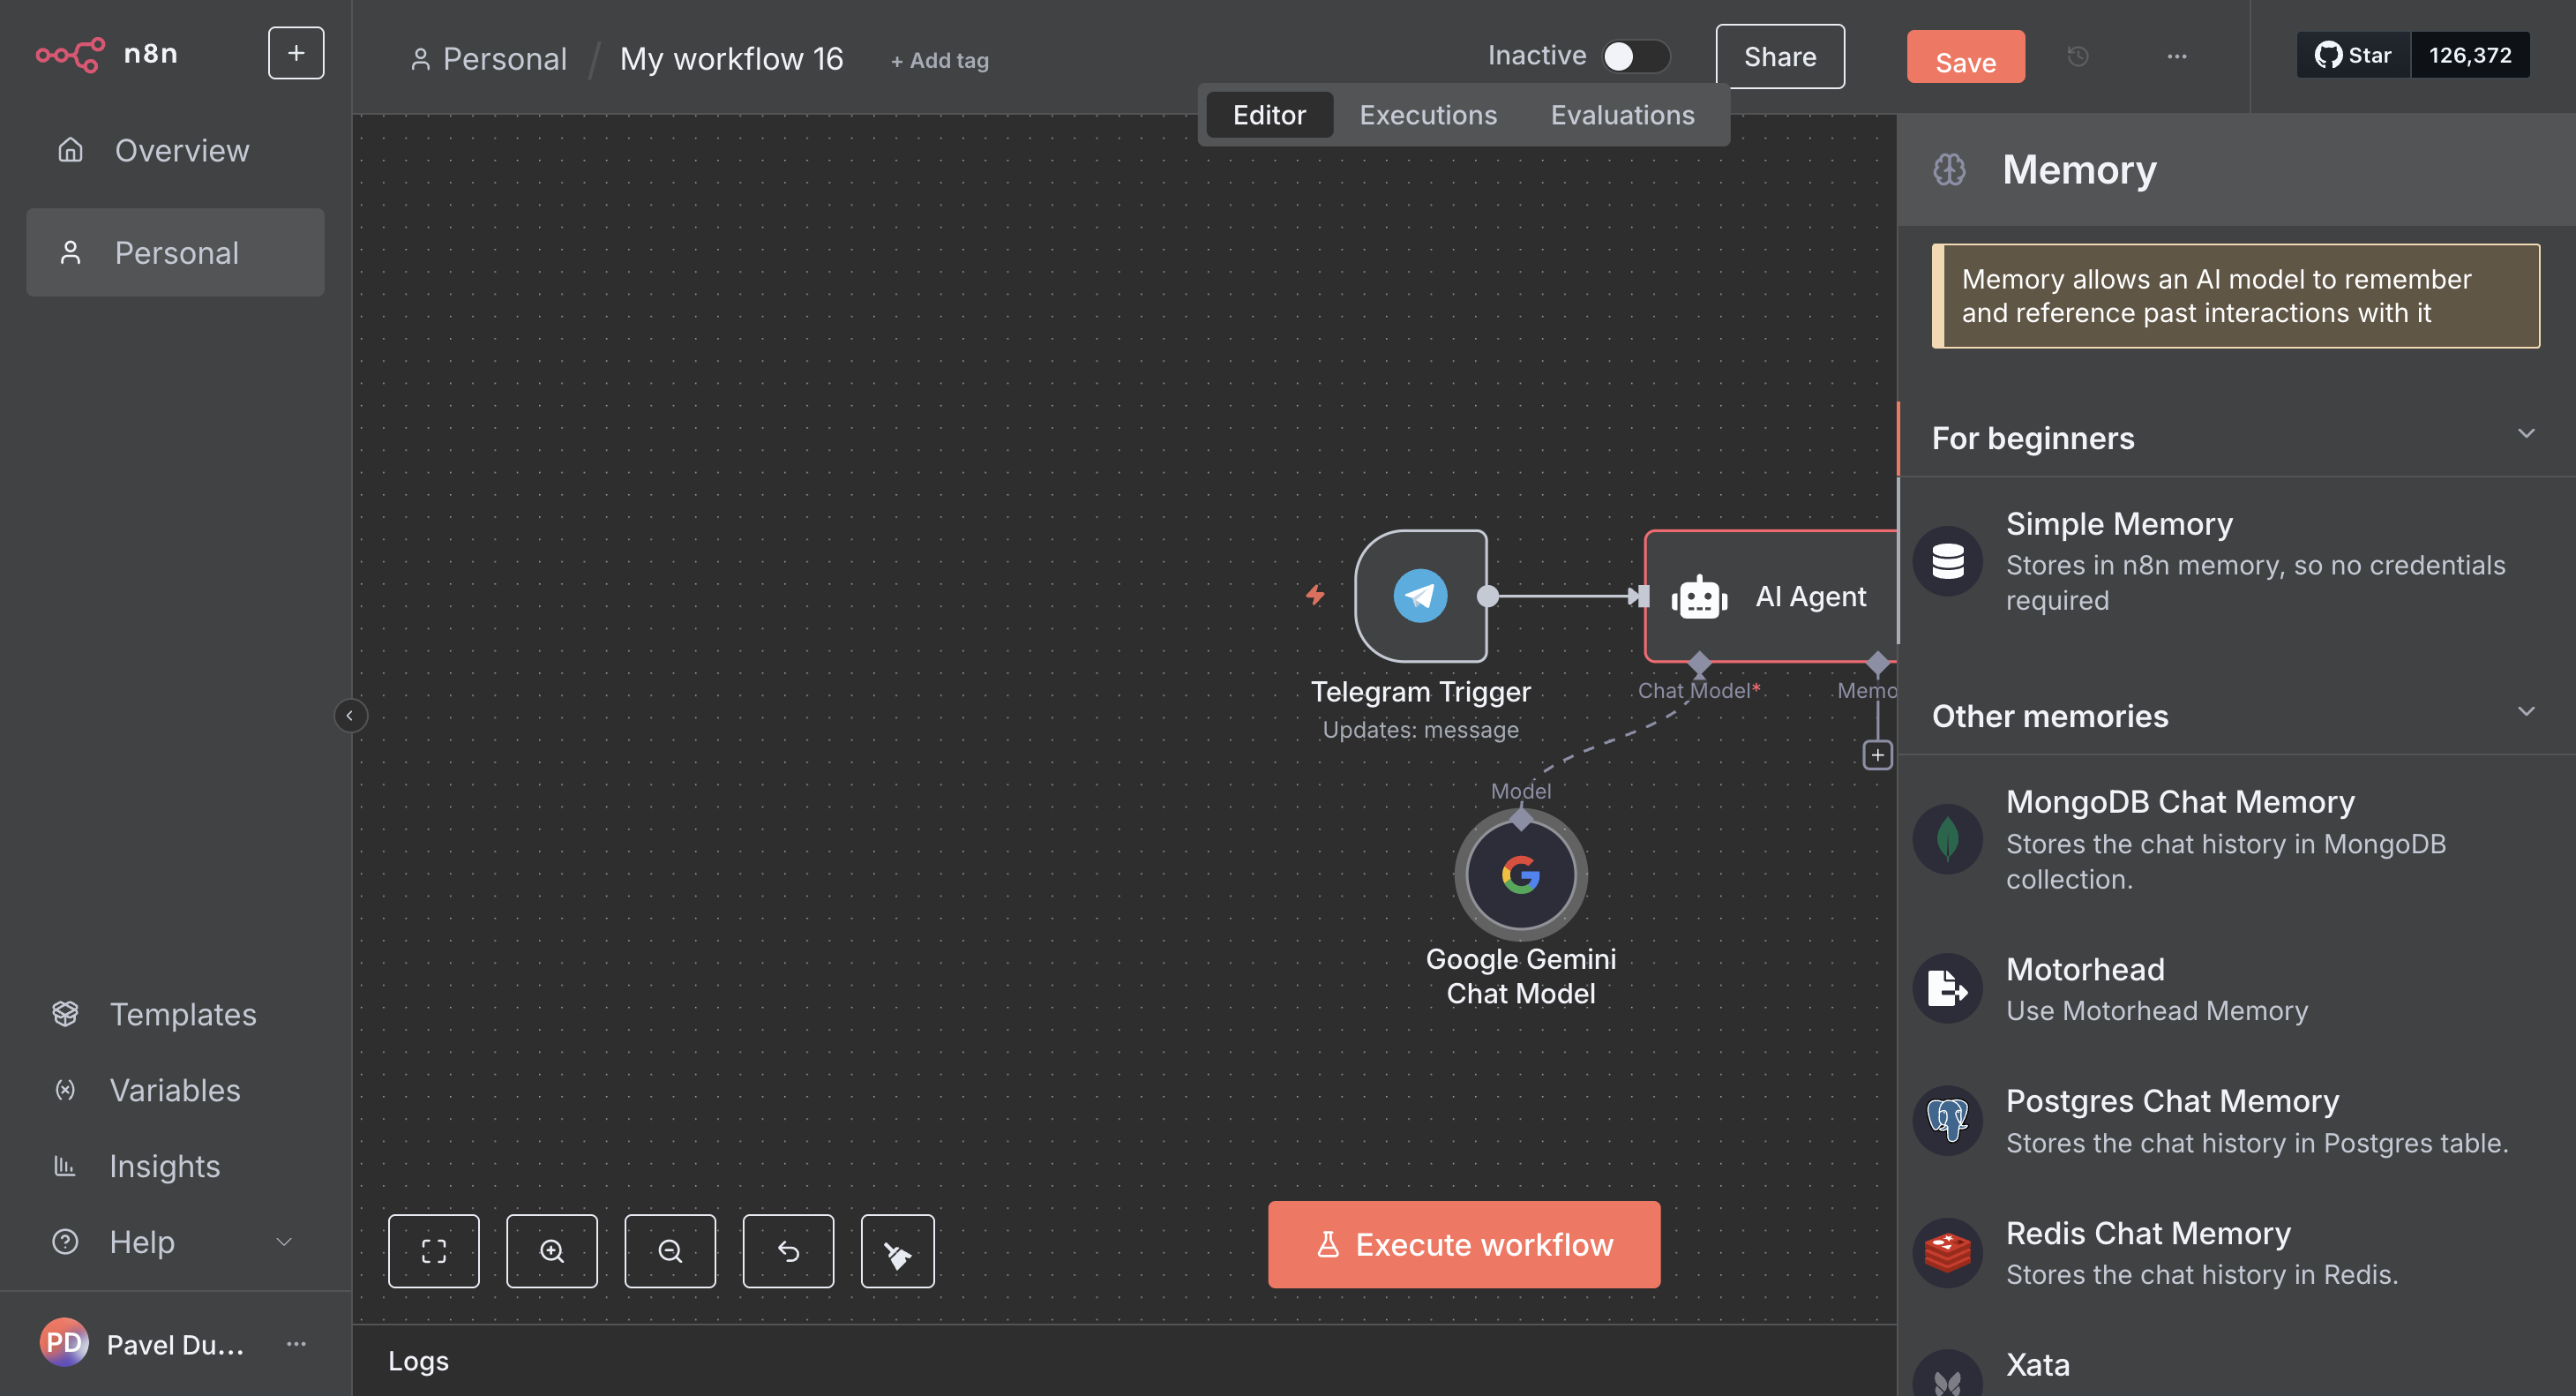Switch to the Executions tab
This screenshot has height=1396, width=2576.
point(1427,115)
